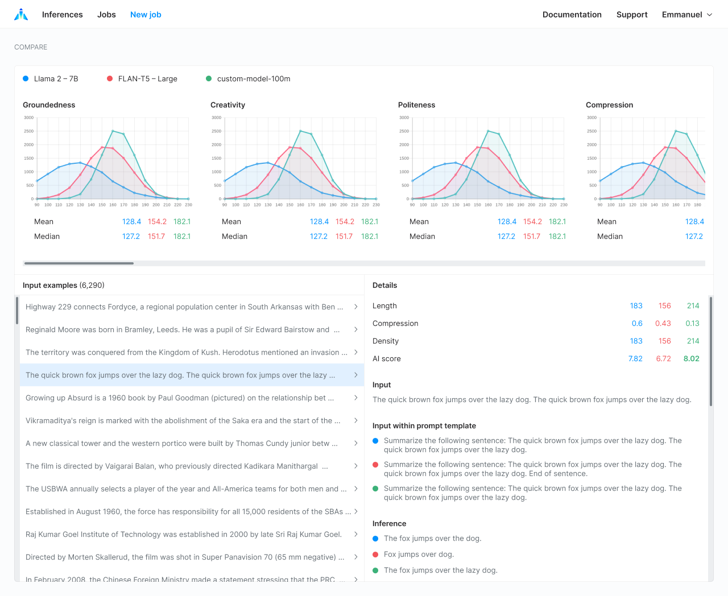Viewport: 728px width, 596px height.
Task: Click the horizontal charts scrollbar
Action: (78, 263)
